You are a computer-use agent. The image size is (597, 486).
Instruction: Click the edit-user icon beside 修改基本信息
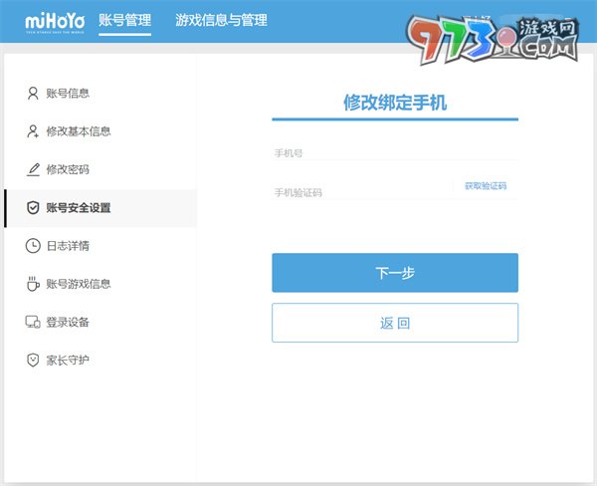pyautogui.click(x=33, y=131)
